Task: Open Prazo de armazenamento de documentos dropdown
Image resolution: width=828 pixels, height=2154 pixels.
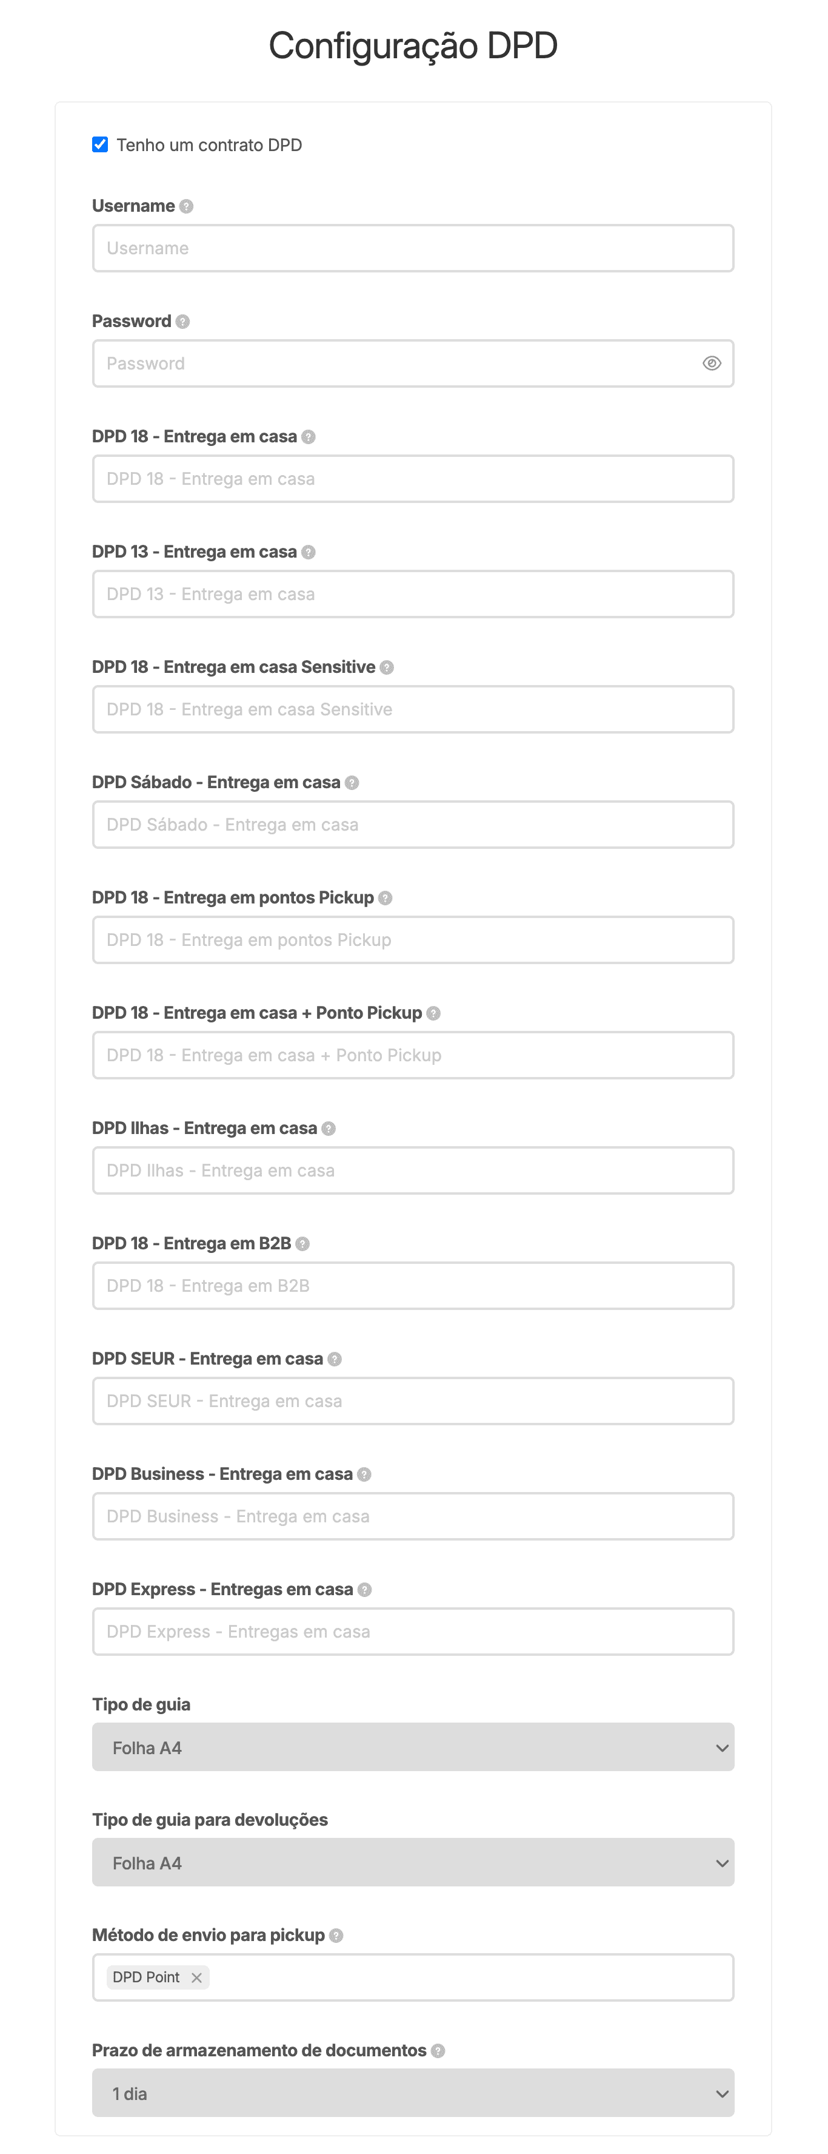Action: [413, 2094]
